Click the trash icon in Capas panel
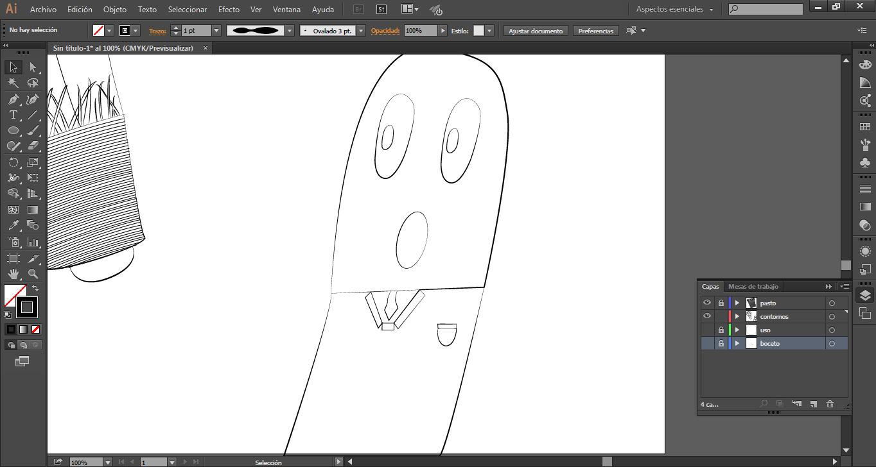Viewport: 876px width, 467px height. click(830, 404)
